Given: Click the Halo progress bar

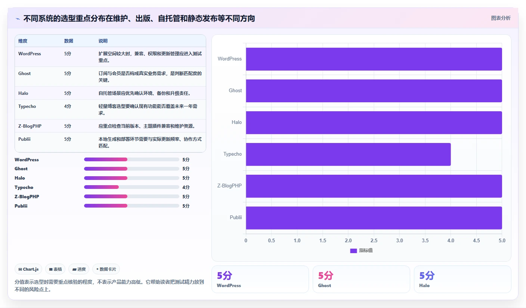Looking at the screenshot, I should coord(131,178).
